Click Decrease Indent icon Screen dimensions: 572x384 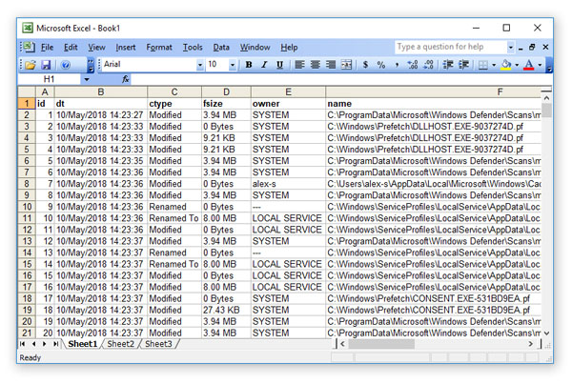coord(448,65)
